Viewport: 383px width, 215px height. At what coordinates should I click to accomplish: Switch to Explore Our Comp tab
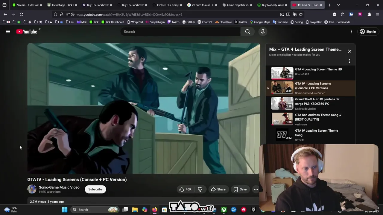[x=166, y=5]
